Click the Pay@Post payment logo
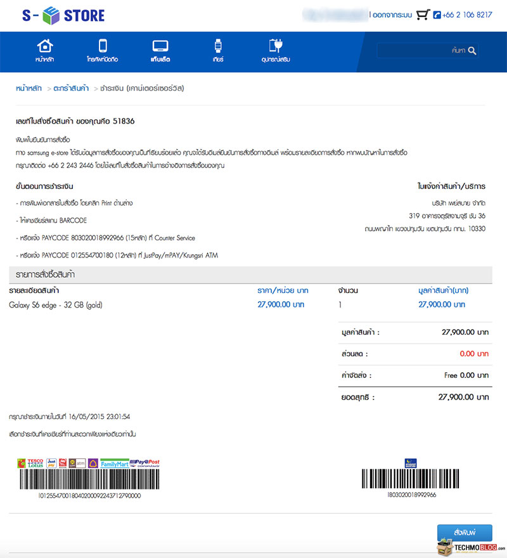This screenshot has height=558, width=507. (x=144, y=463)
